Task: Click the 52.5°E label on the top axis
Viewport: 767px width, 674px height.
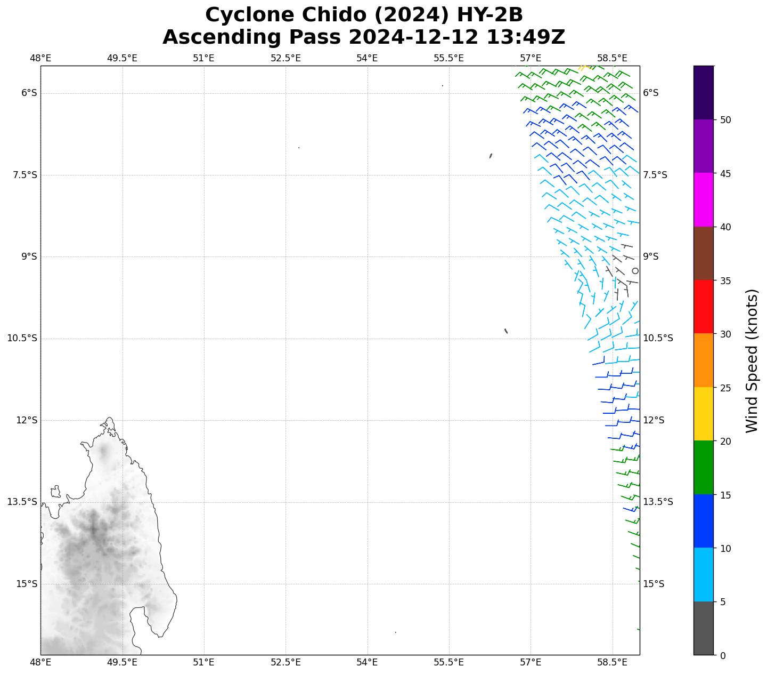Action: click(x=285, y=58)
